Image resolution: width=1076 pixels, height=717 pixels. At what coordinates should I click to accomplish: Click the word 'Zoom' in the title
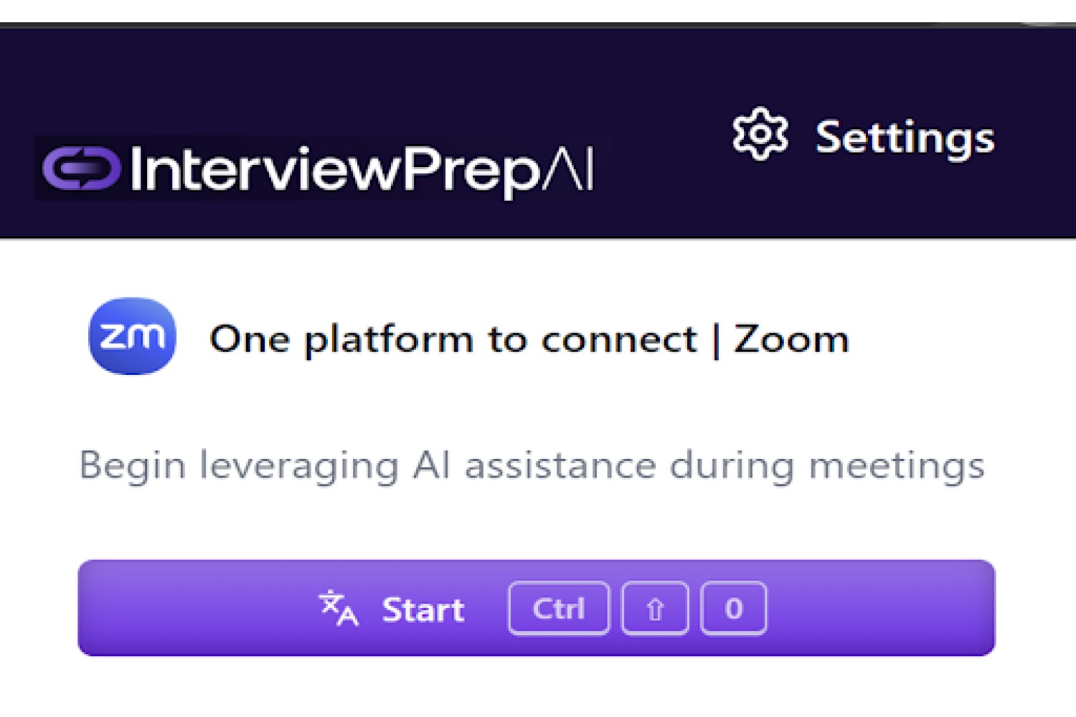pyautogui.click(x=791, y=338)
